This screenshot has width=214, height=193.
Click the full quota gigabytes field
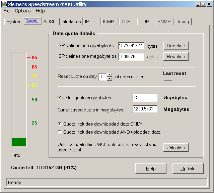(x=145, y=98)
